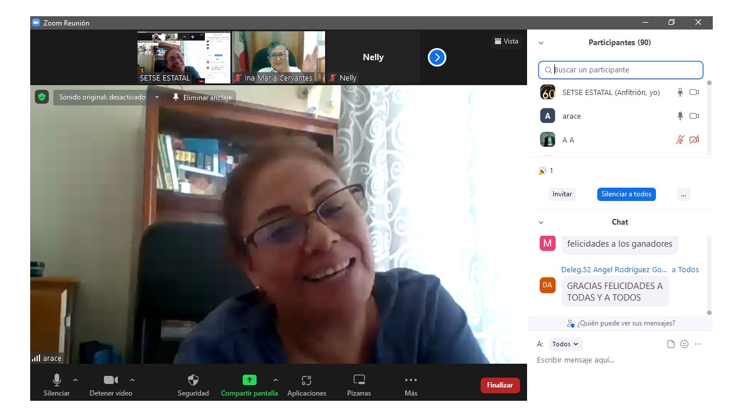Image resolution: width=743 pixels, height=417 pixels.
Task: Select SETSE ESTATAL (Anfitrión, yo) row
Action: 619,92
